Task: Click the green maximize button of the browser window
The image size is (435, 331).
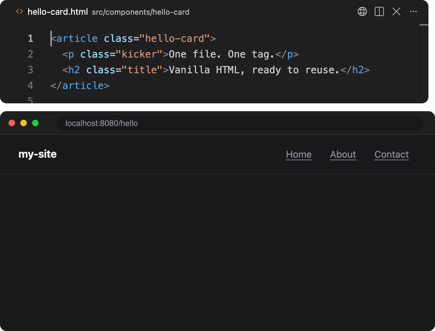Action: point(35,123)
